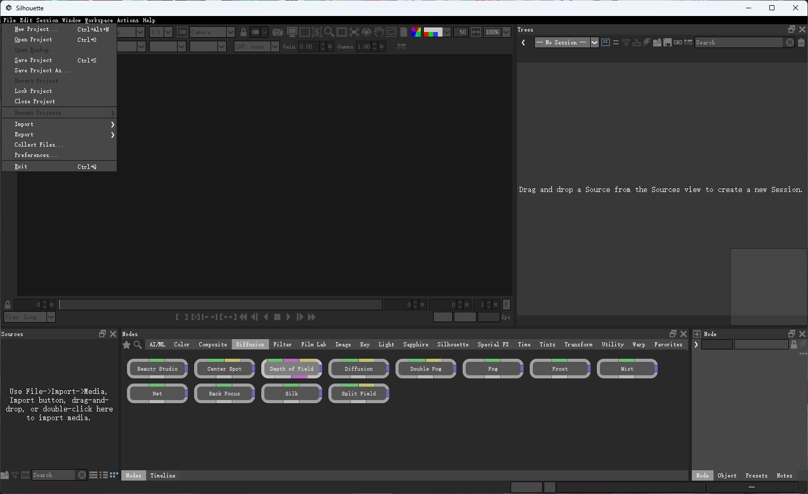The image size is (808, 494).
Task: Click the Split Field node
Action: click(359, 393)
